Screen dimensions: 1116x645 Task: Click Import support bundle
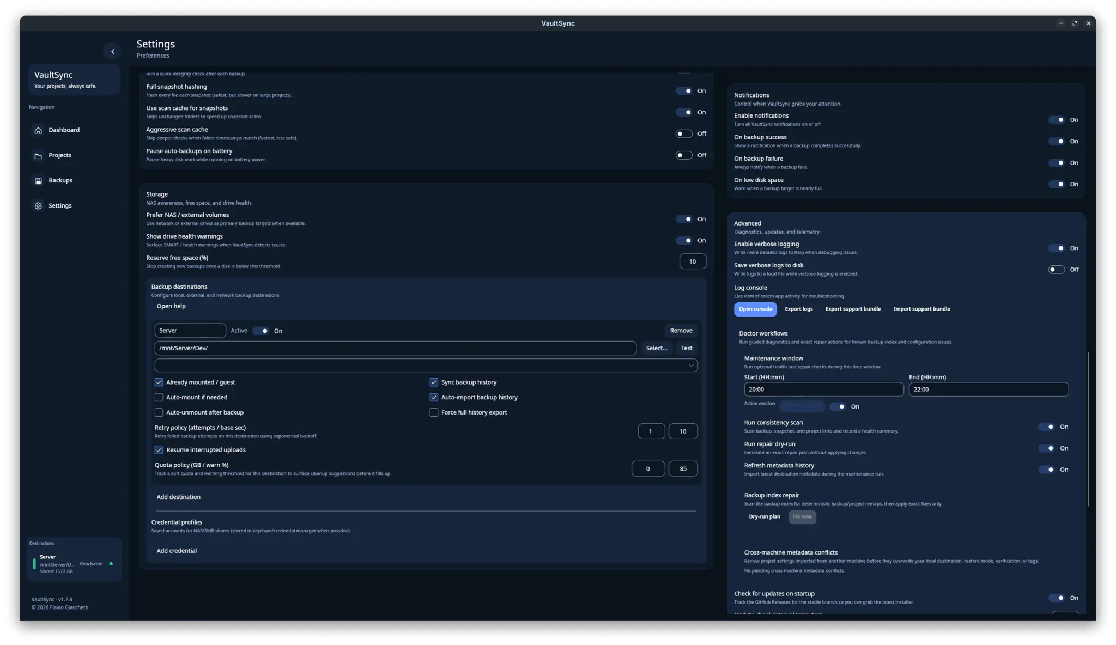pos(921,309)
